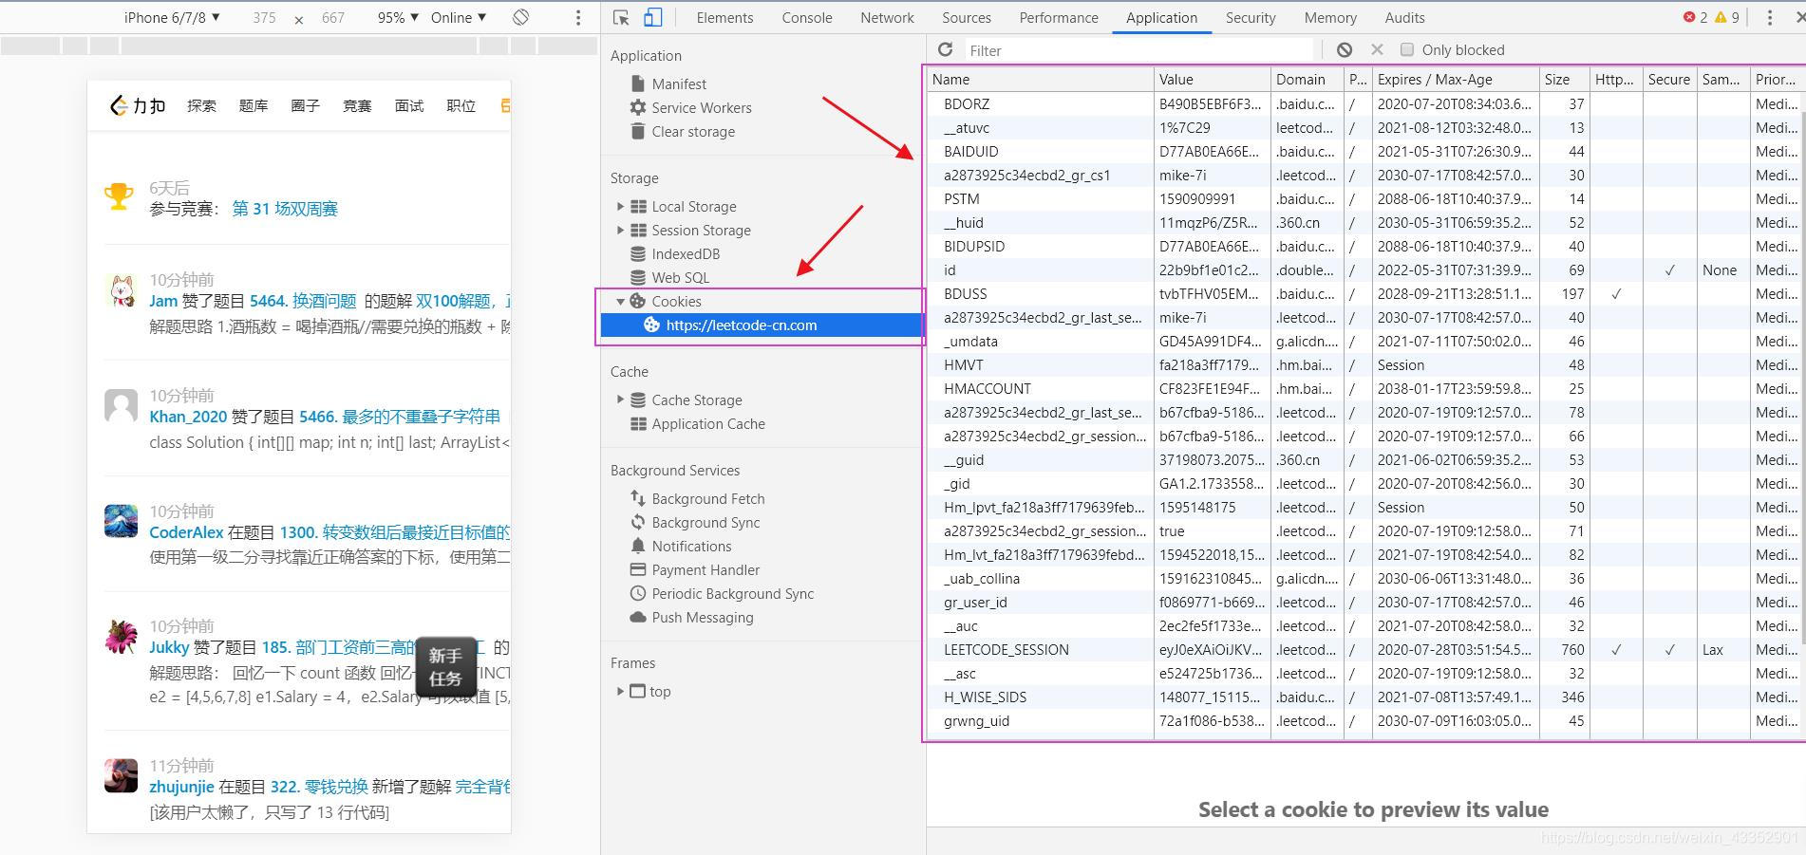Open zhujunjie user profile link
Image resolution: width=1806 pixels, height=855 pixels.
181,787
